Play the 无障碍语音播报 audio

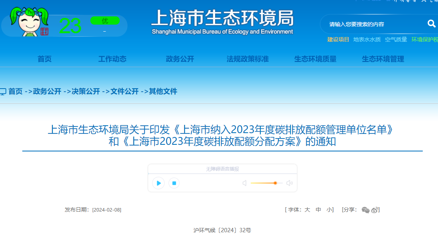[158, 183]
